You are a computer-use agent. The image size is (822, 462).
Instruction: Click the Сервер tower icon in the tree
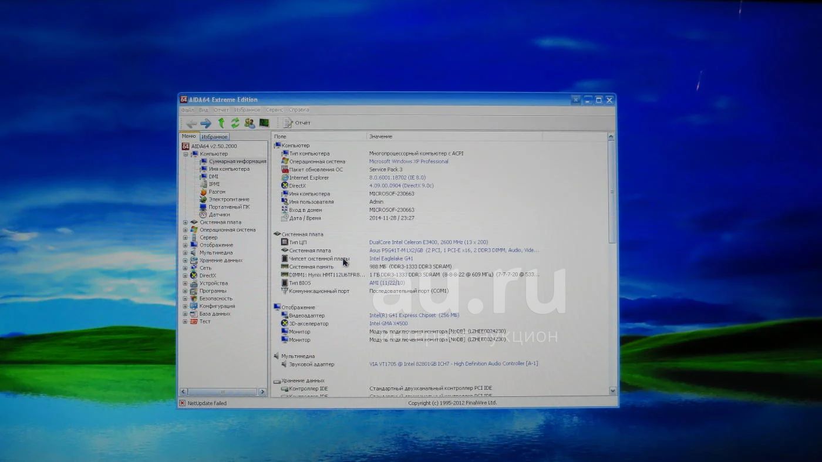(194, 238)
